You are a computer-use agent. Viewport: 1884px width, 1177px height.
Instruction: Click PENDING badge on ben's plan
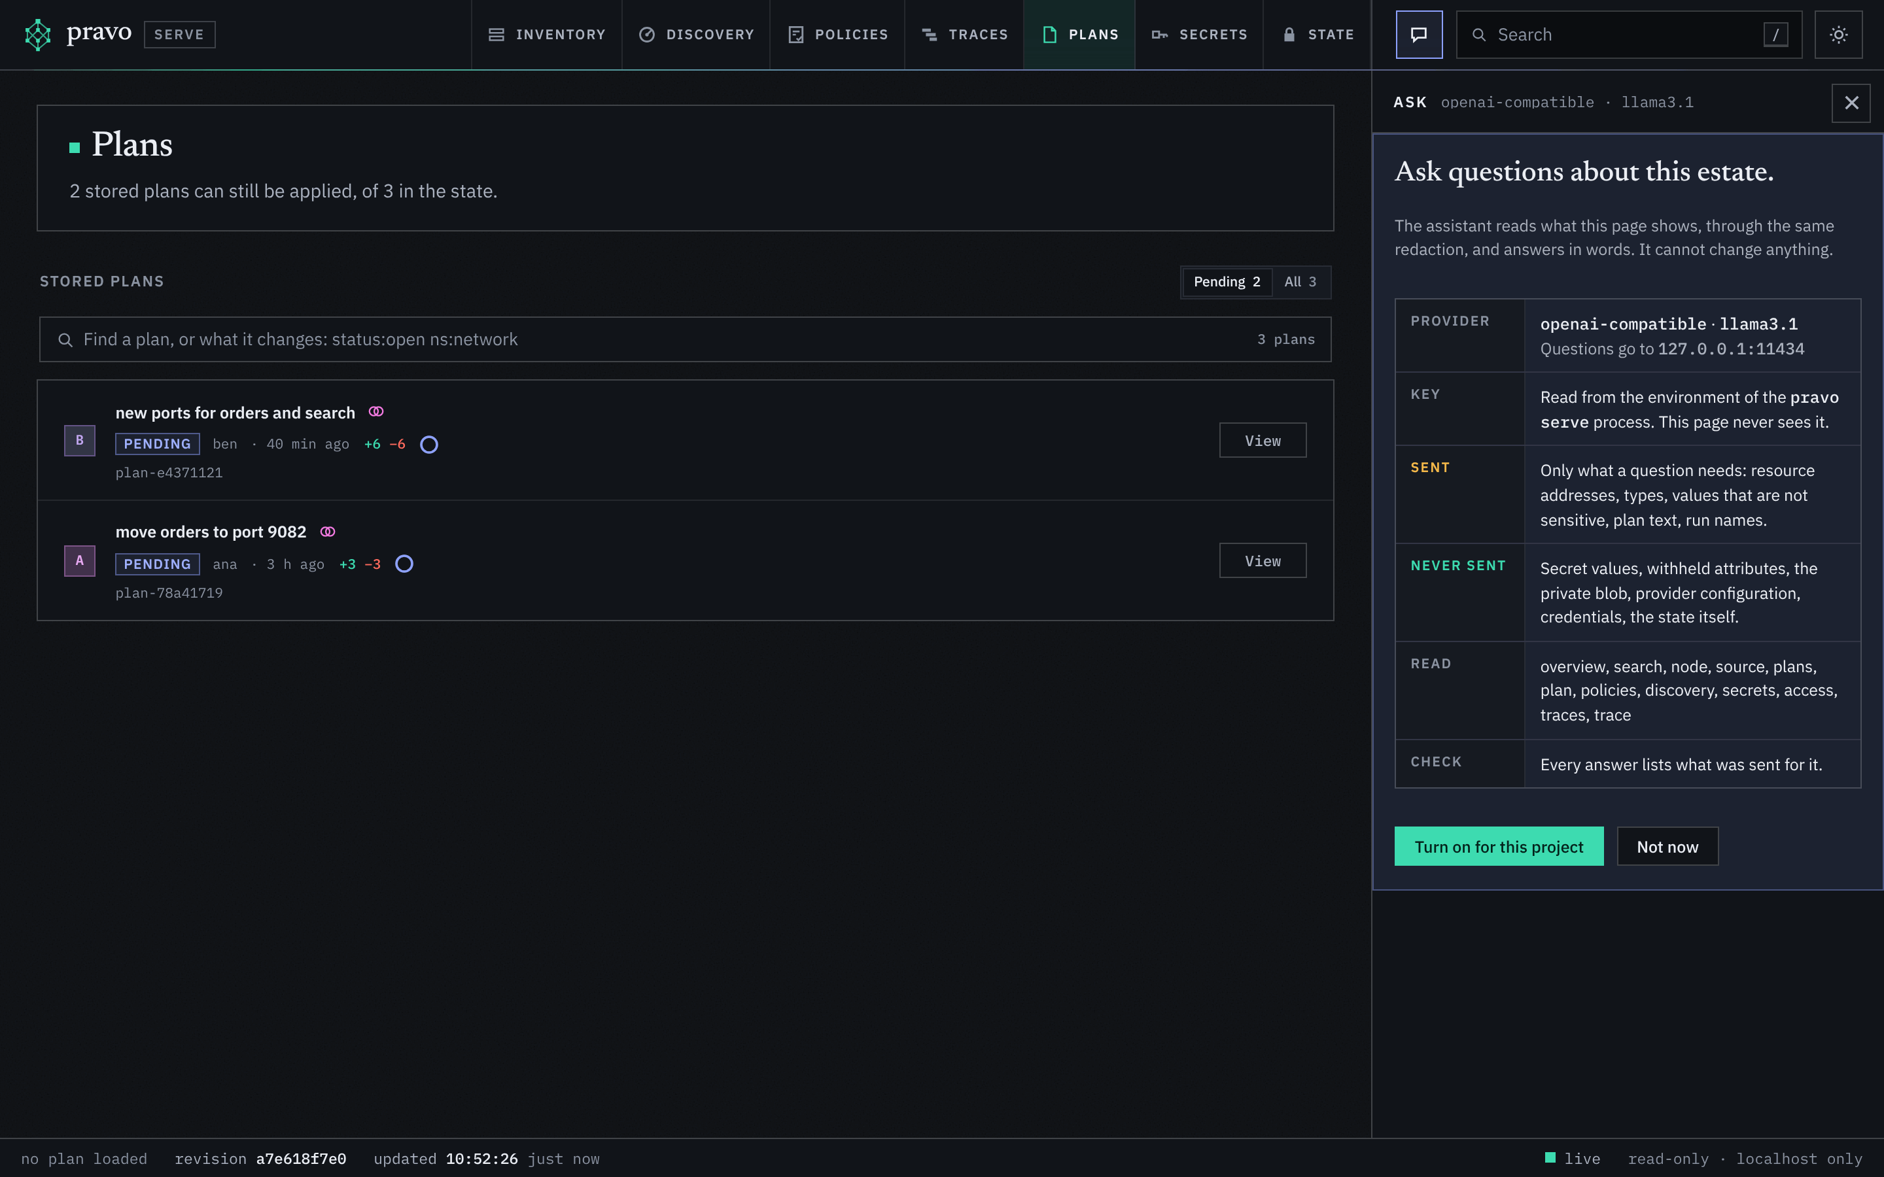click(157, 444)
